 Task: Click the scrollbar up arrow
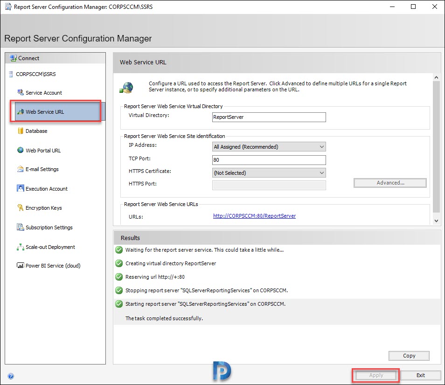point(436,77)
